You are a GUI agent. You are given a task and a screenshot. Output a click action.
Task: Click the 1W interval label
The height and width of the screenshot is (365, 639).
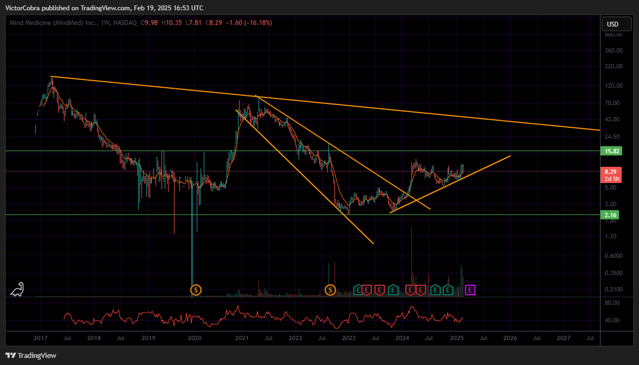pyautogui.click(x=105, y=23)
